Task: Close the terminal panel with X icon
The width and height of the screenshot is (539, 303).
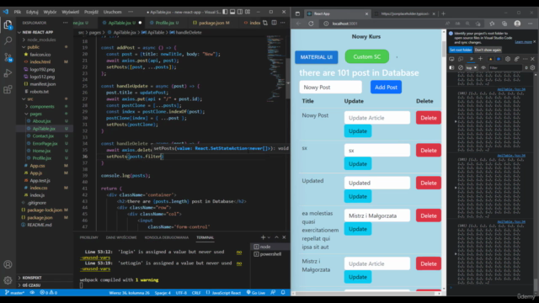Action: 284,237
